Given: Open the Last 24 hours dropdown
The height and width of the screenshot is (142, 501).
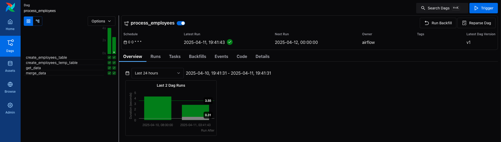Looking at the screenshot, I should 157,73.
